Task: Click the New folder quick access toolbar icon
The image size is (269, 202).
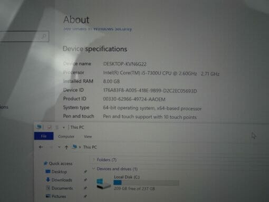Action: (57, 127)
